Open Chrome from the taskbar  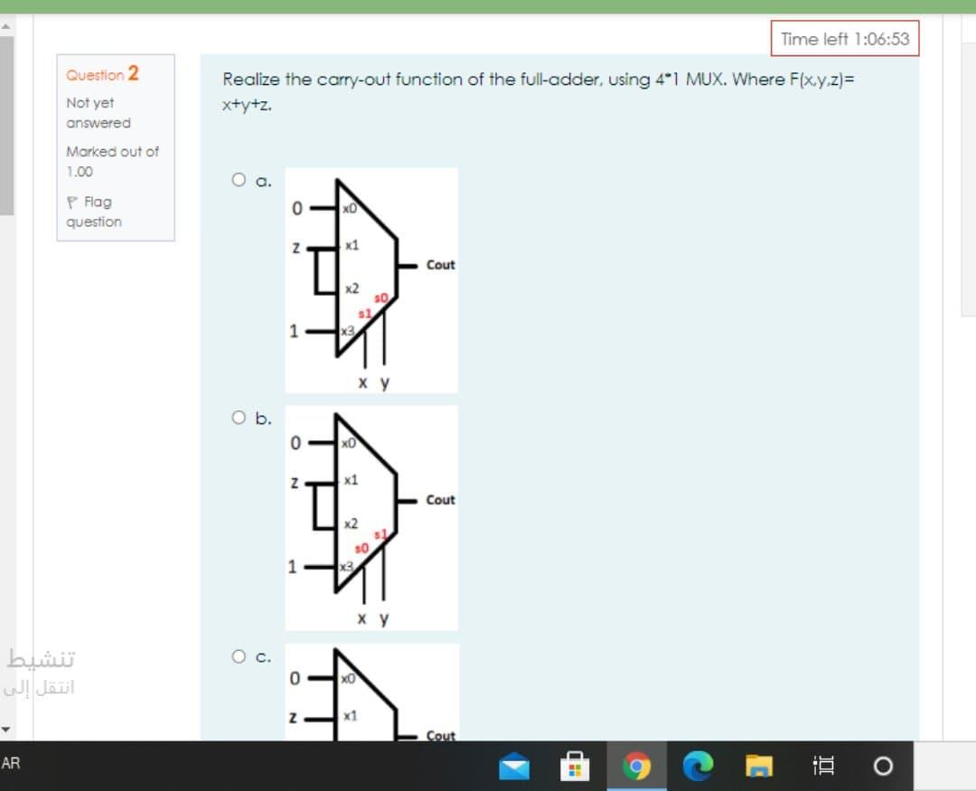638,765
